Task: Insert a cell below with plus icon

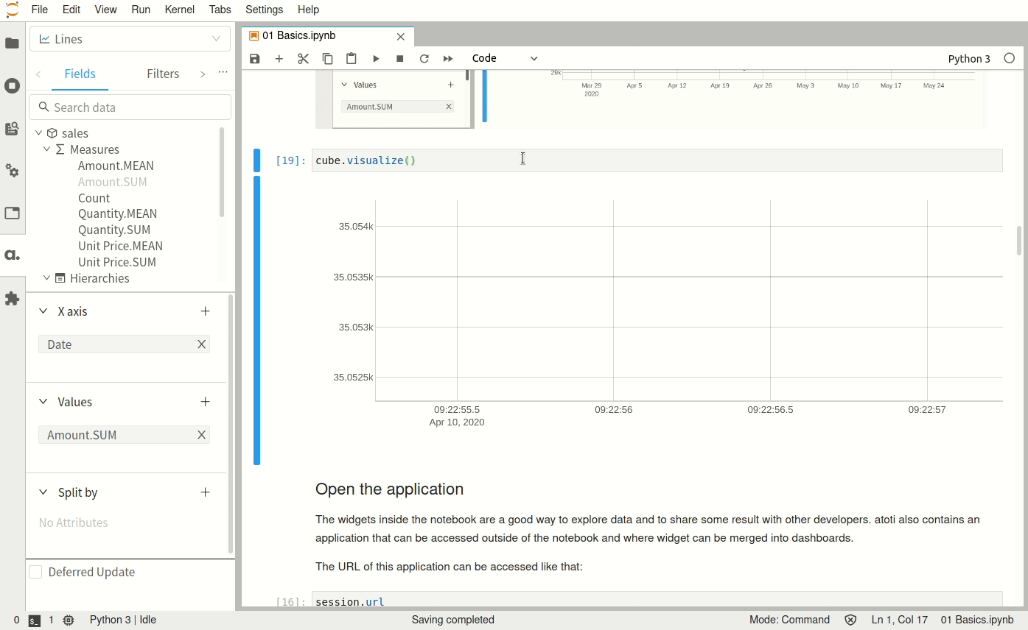Action: point(279,59)
